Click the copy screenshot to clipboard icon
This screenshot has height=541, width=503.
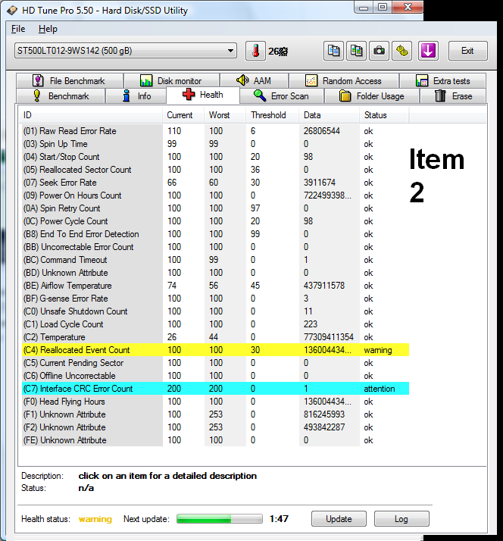pyautogui.click(x=356, y=51)
